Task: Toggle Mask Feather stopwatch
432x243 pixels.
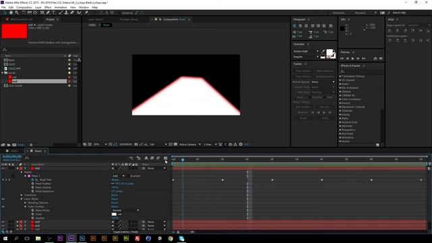Action: click(x=33, y=184)
